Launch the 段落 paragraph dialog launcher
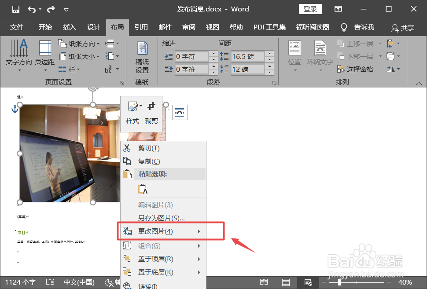This screenshot has width=427, height=289. tap(274, 83)
